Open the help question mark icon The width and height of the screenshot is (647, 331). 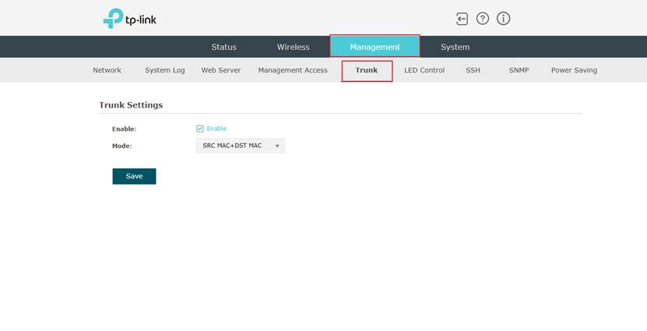483,19
